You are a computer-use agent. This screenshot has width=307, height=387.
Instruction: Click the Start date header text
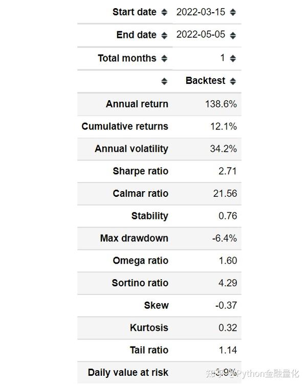point(135,12)
